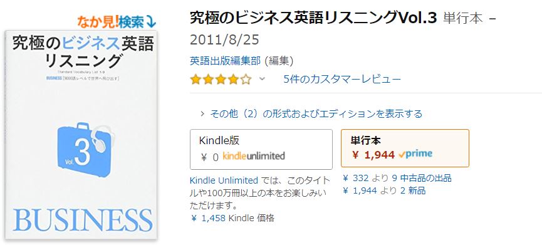
Task: Click the blue briefcase Vol.3 cover graphic
Action: coord(85,150)
